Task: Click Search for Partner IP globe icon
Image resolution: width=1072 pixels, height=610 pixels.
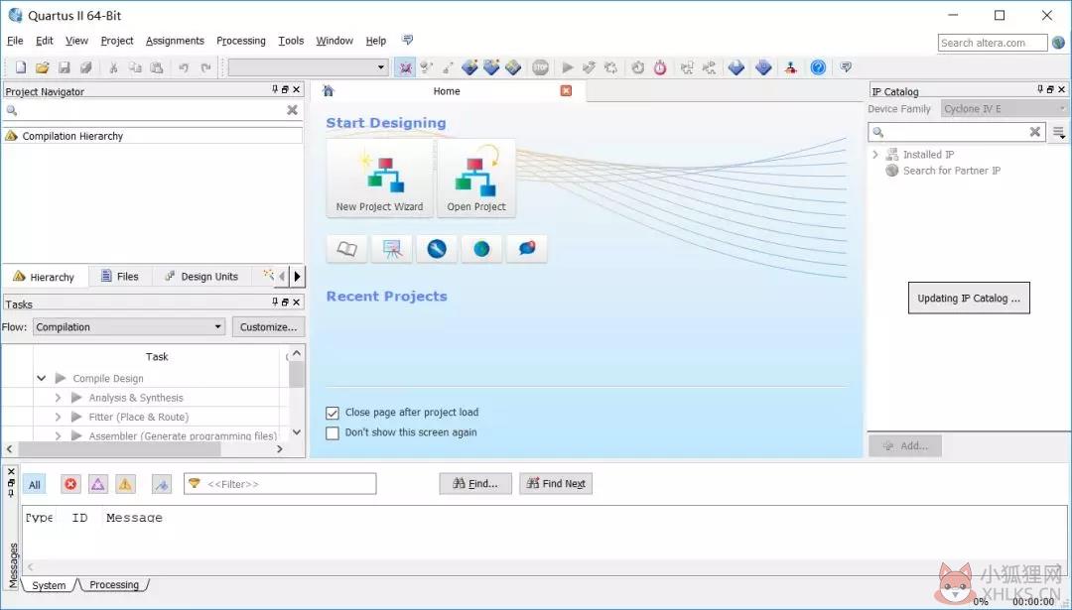Action: (892, 171)
